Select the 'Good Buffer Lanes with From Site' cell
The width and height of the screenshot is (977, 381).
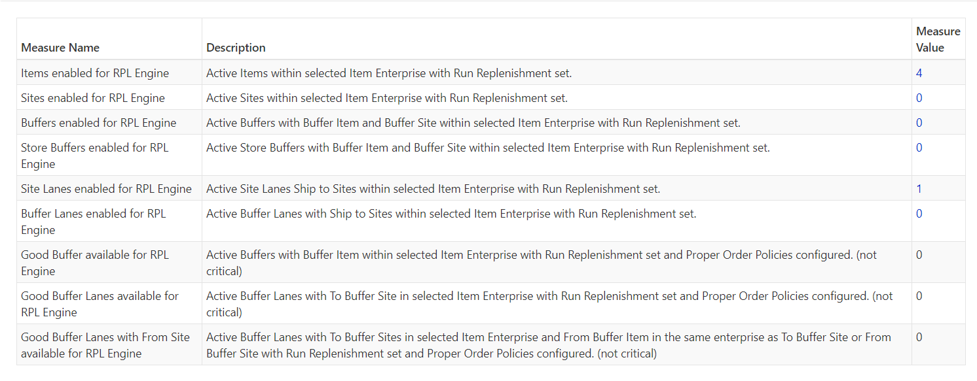coord(105,345)
